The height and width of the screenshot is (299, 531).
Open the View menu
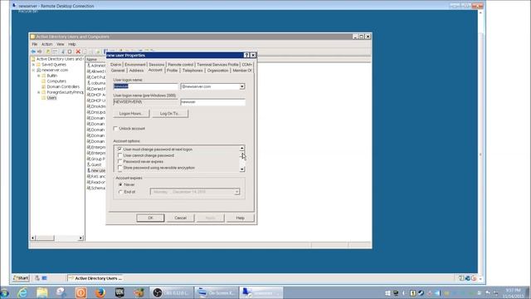61,44
